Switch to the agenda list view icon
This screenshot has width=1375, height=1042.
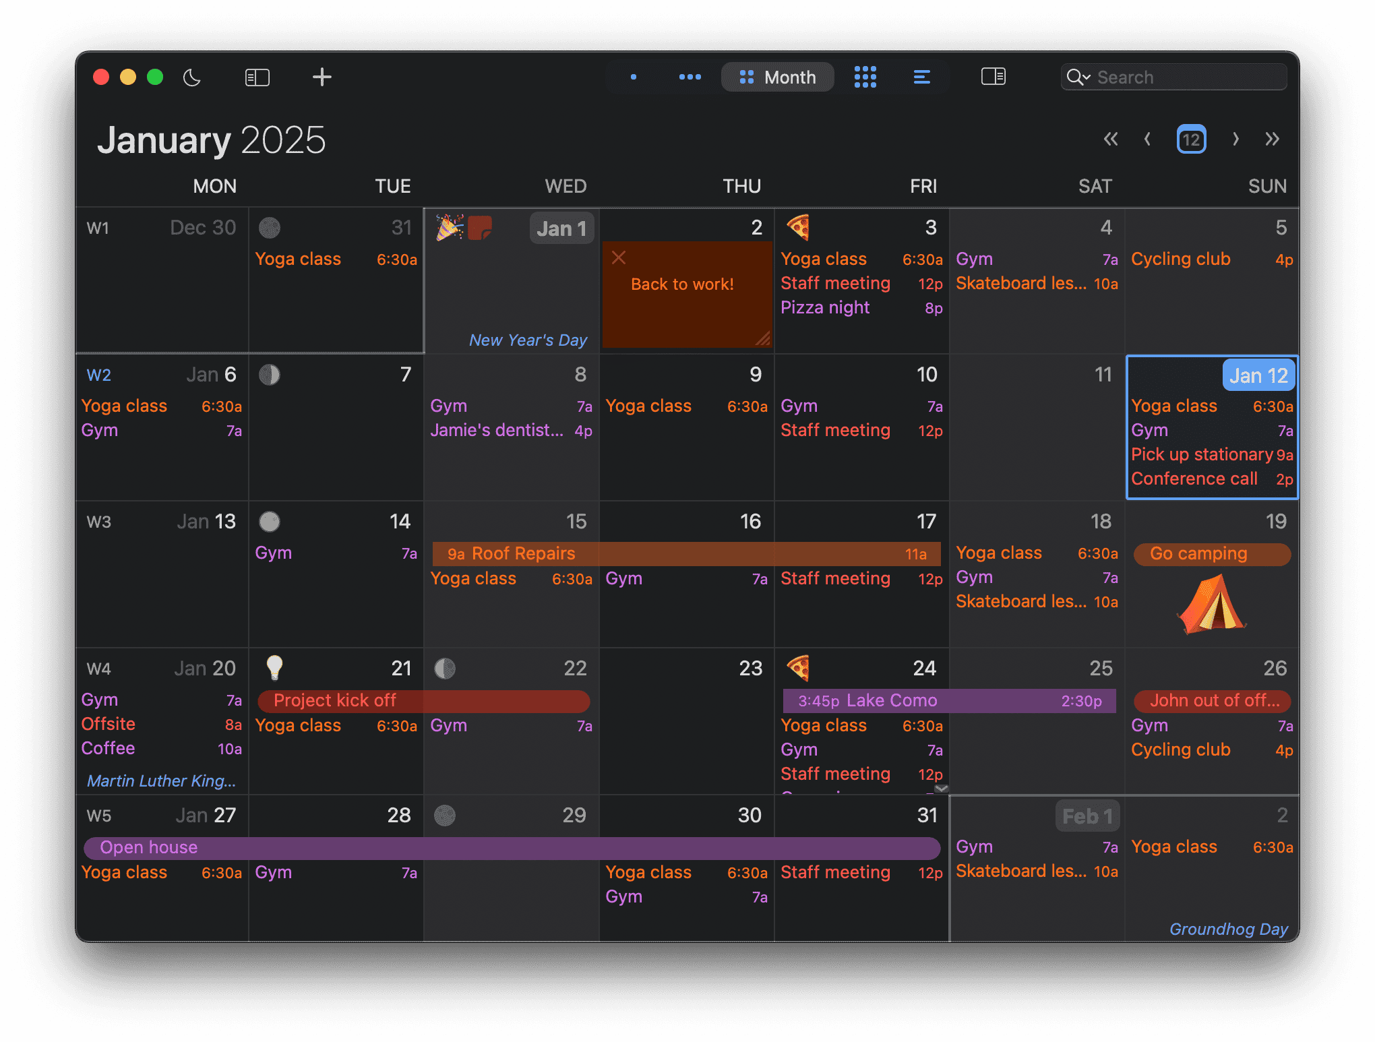point(921,77)
